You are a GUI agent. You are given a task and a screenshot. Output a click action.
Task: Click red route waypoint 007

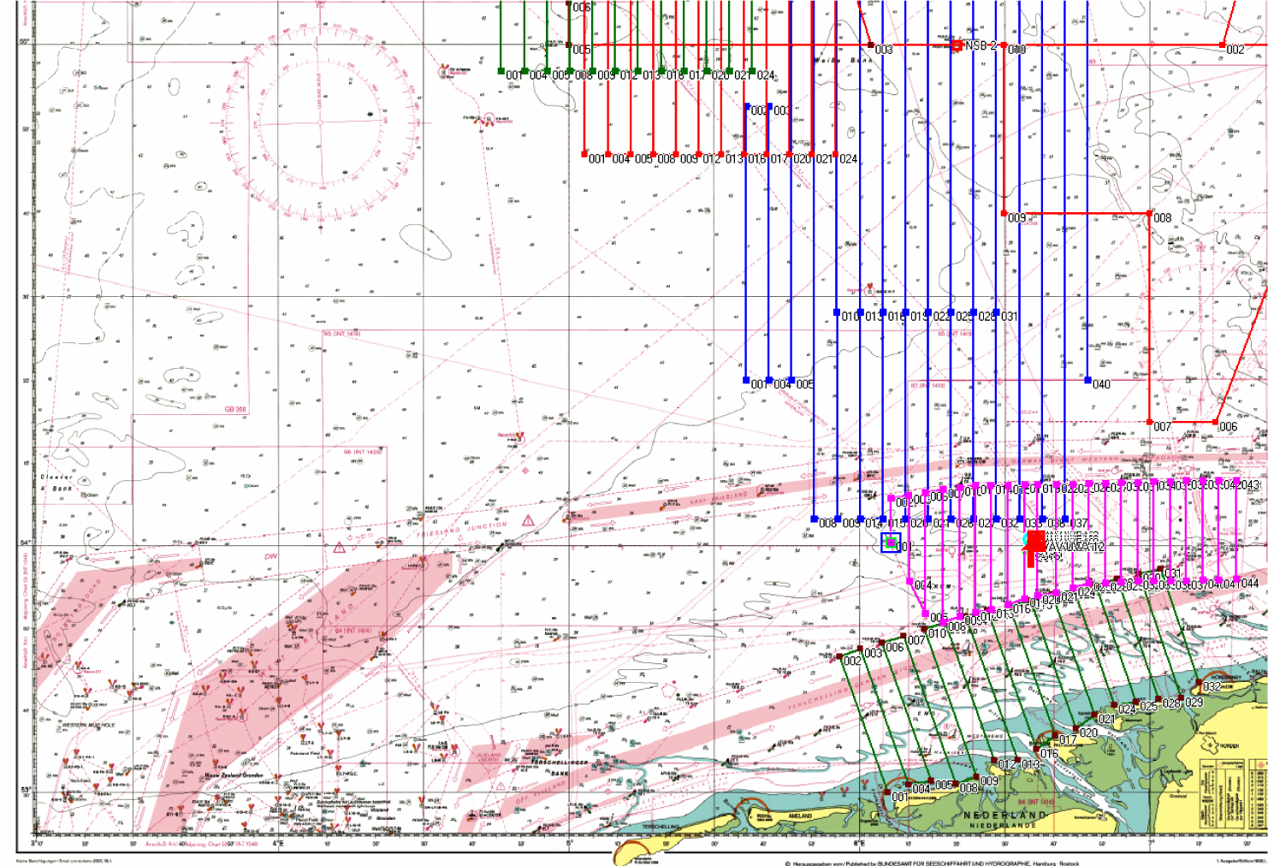(x=1149, y=422)
